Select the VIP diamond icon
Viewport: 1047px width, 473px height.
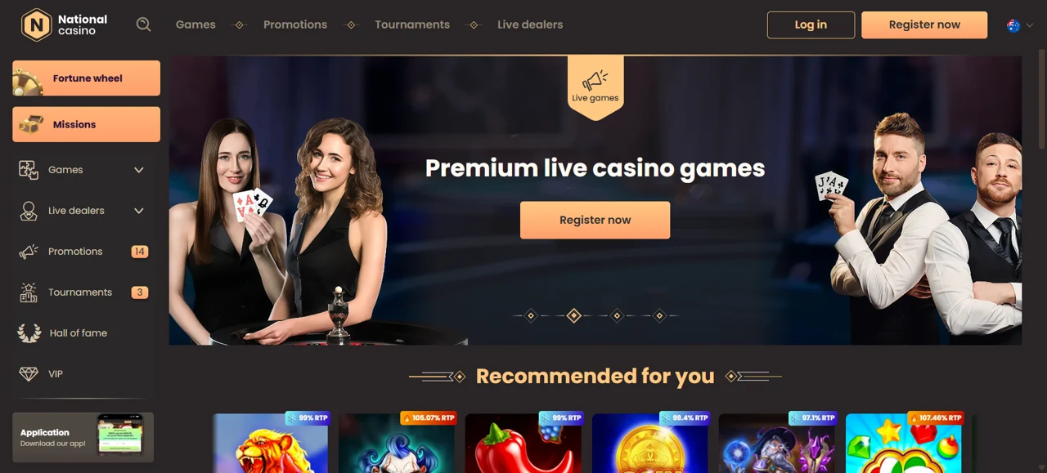(x=29, y=373)
